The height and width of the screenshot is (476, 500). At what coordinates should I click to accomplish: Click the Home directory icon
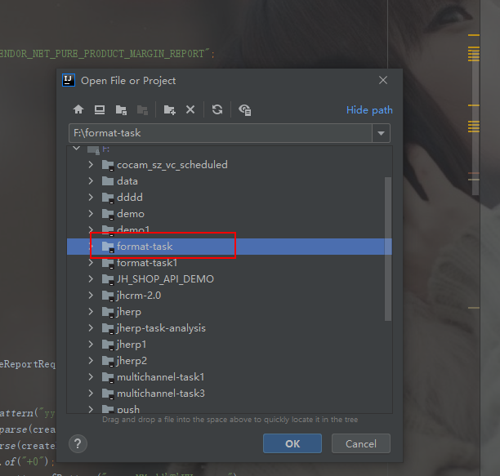[x=78, y=109]
